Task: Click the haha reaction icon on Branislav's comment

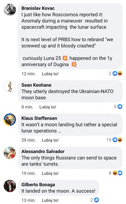Action: [x=120, y=73]
